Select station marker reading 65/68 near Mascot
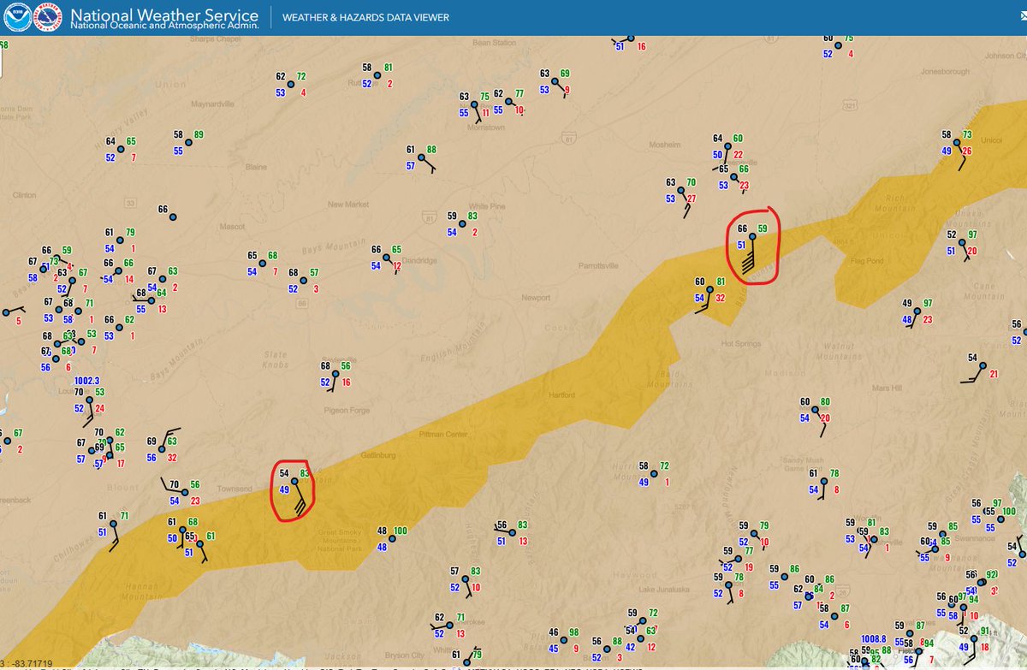The height and width of the screenshot is (670, 1027). point(263,264)
